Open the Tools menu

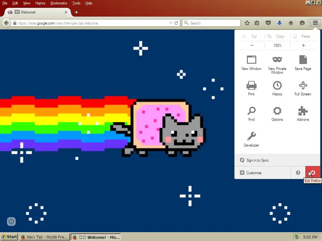point(76,3)
